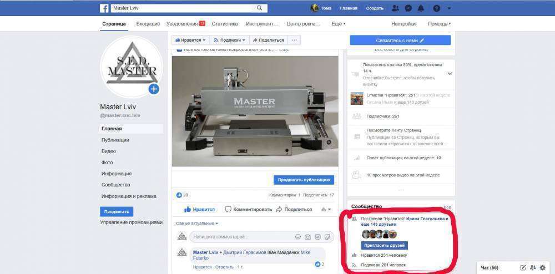Start new message from chat bar icon
Image resolution: width=555 pixels, height=274 pixels.
(x=522, y=267)
